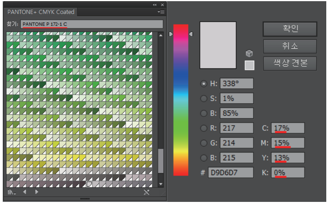The image size is (329, 205).
Task: Select the R red radio button
Action: pyautogui.click(x=203, y=128)
